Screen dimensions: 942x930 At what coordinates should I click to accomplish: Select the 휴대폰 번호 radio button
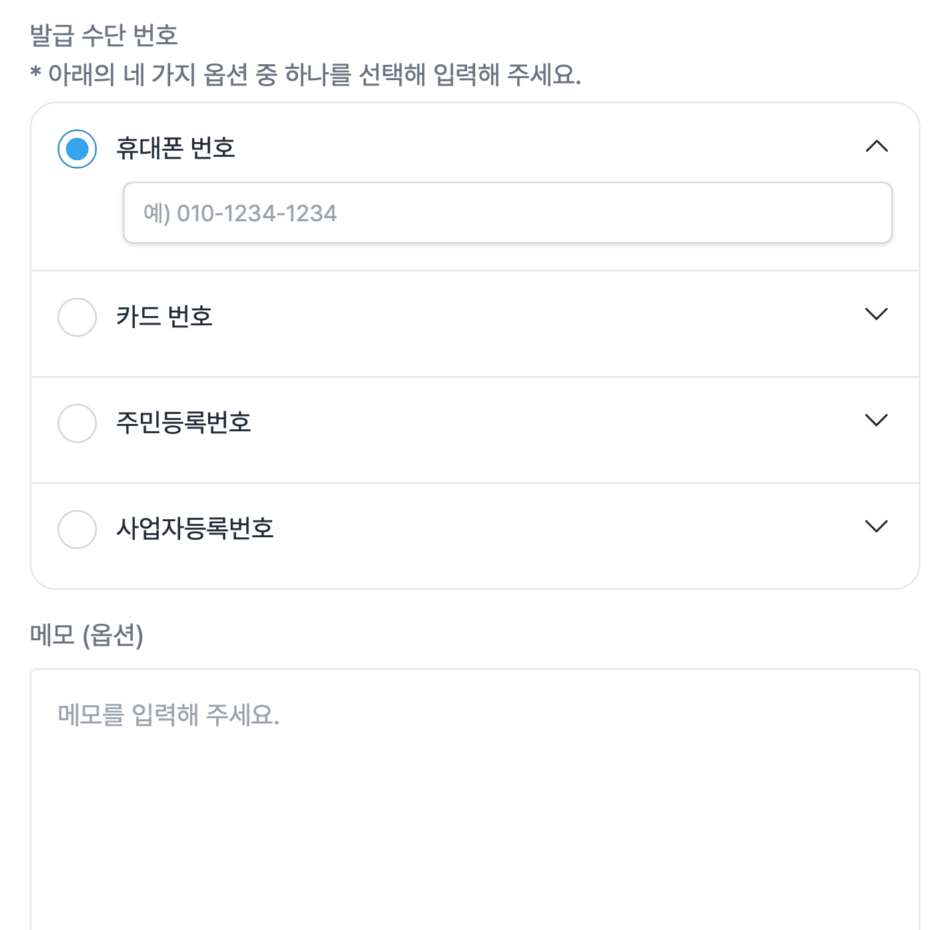coord(77,149)
